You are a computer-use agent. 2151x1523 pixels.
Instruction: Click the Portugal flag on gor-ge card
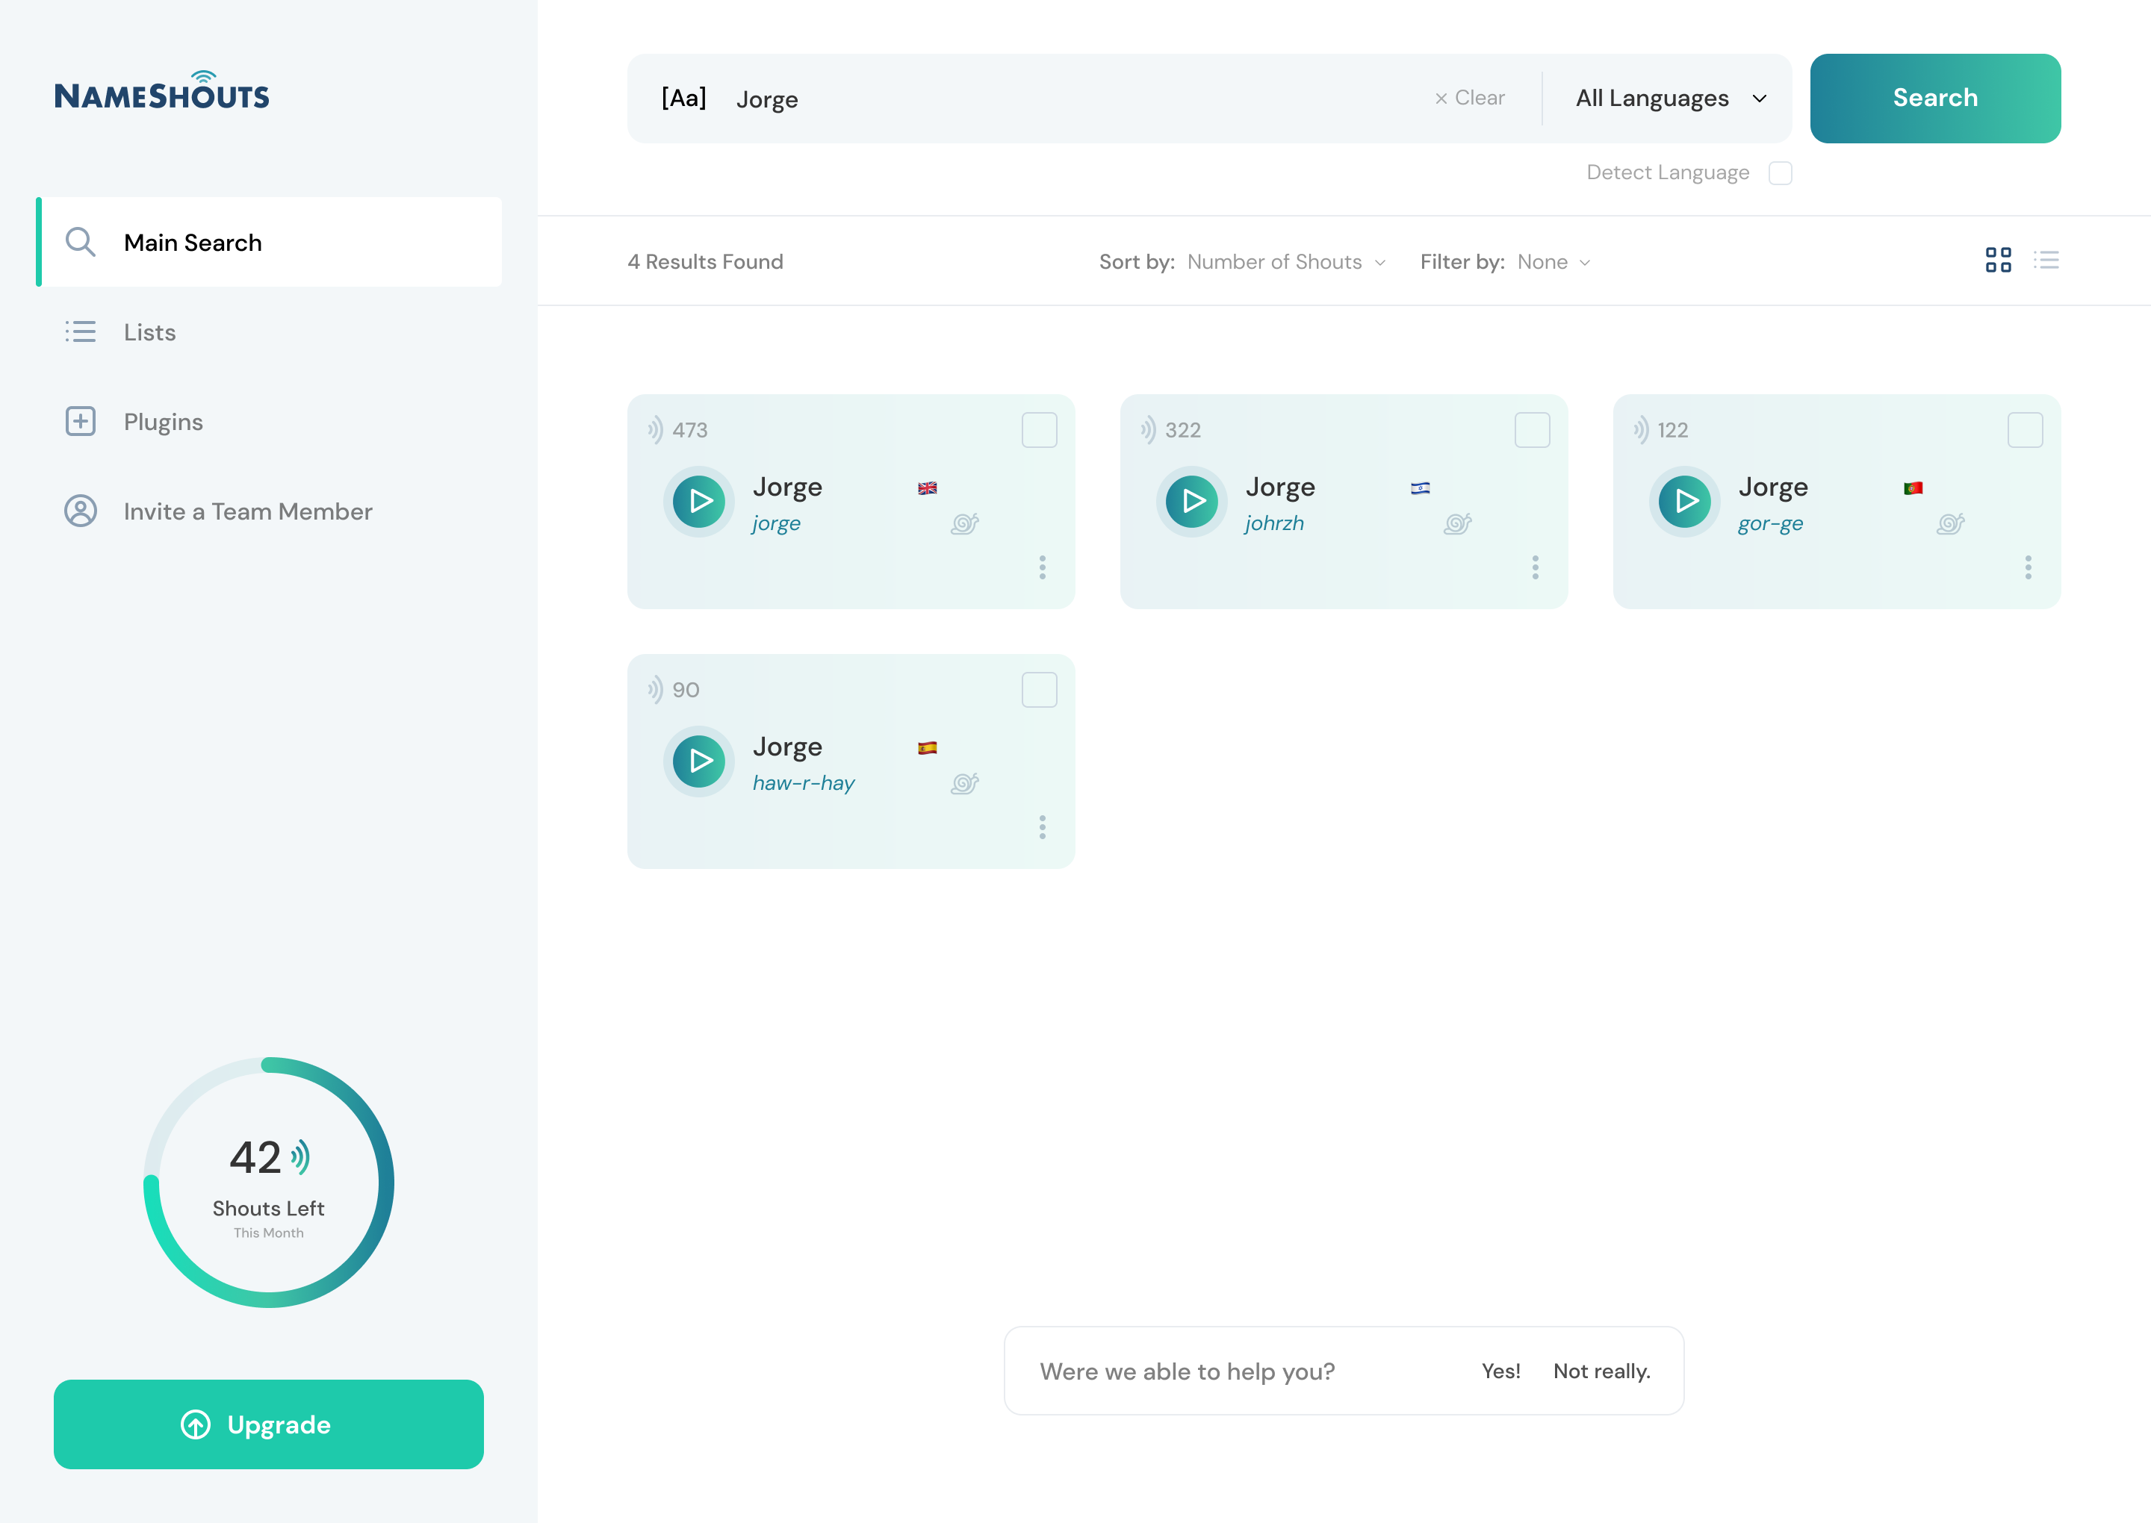click(x=1913, y=488)
